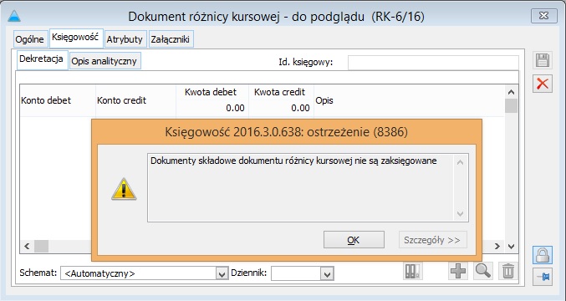Open the Załączniki tab
This screenshot has width=566, height=301.
171,39
